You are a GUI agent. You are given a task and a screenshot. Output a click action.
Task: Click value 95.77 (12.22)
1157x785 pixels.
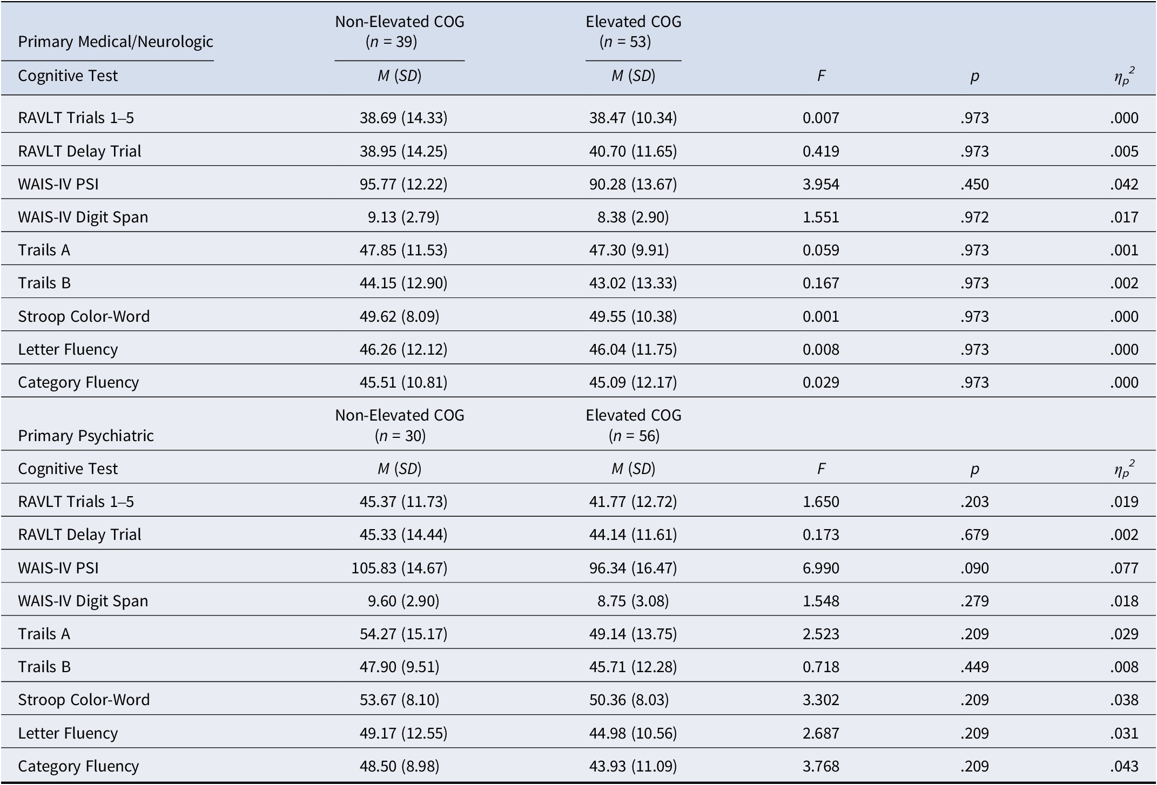pyautogui.click(x=403, y=184)
